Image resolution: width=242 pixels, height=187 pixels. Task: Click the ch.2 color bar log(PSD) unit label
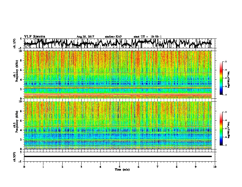click(x=229, y=130)
